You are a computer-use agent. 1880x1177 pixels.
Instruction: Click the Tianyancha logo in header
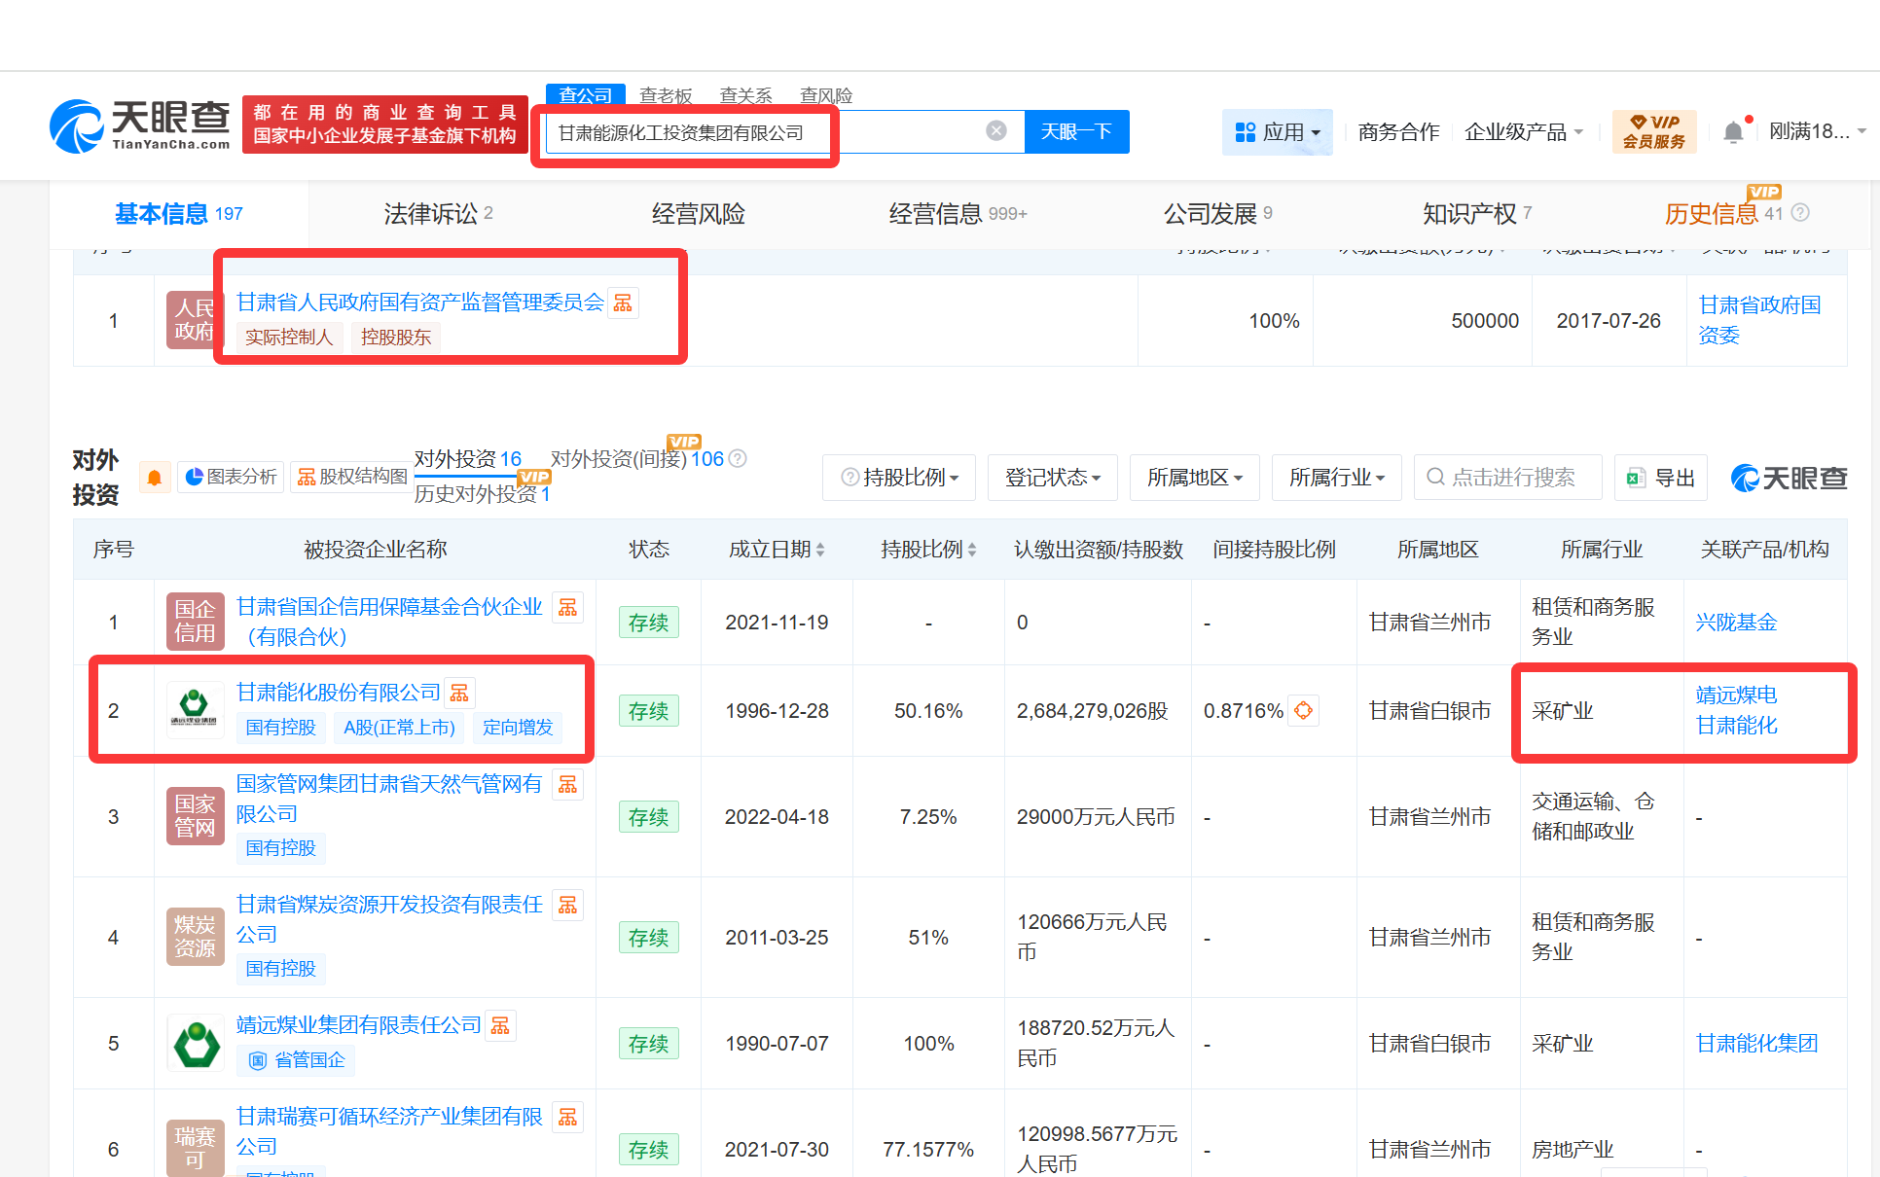141,126
